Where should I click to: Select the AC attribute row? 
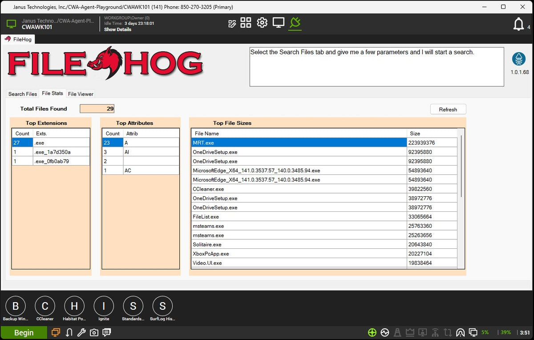141,170
